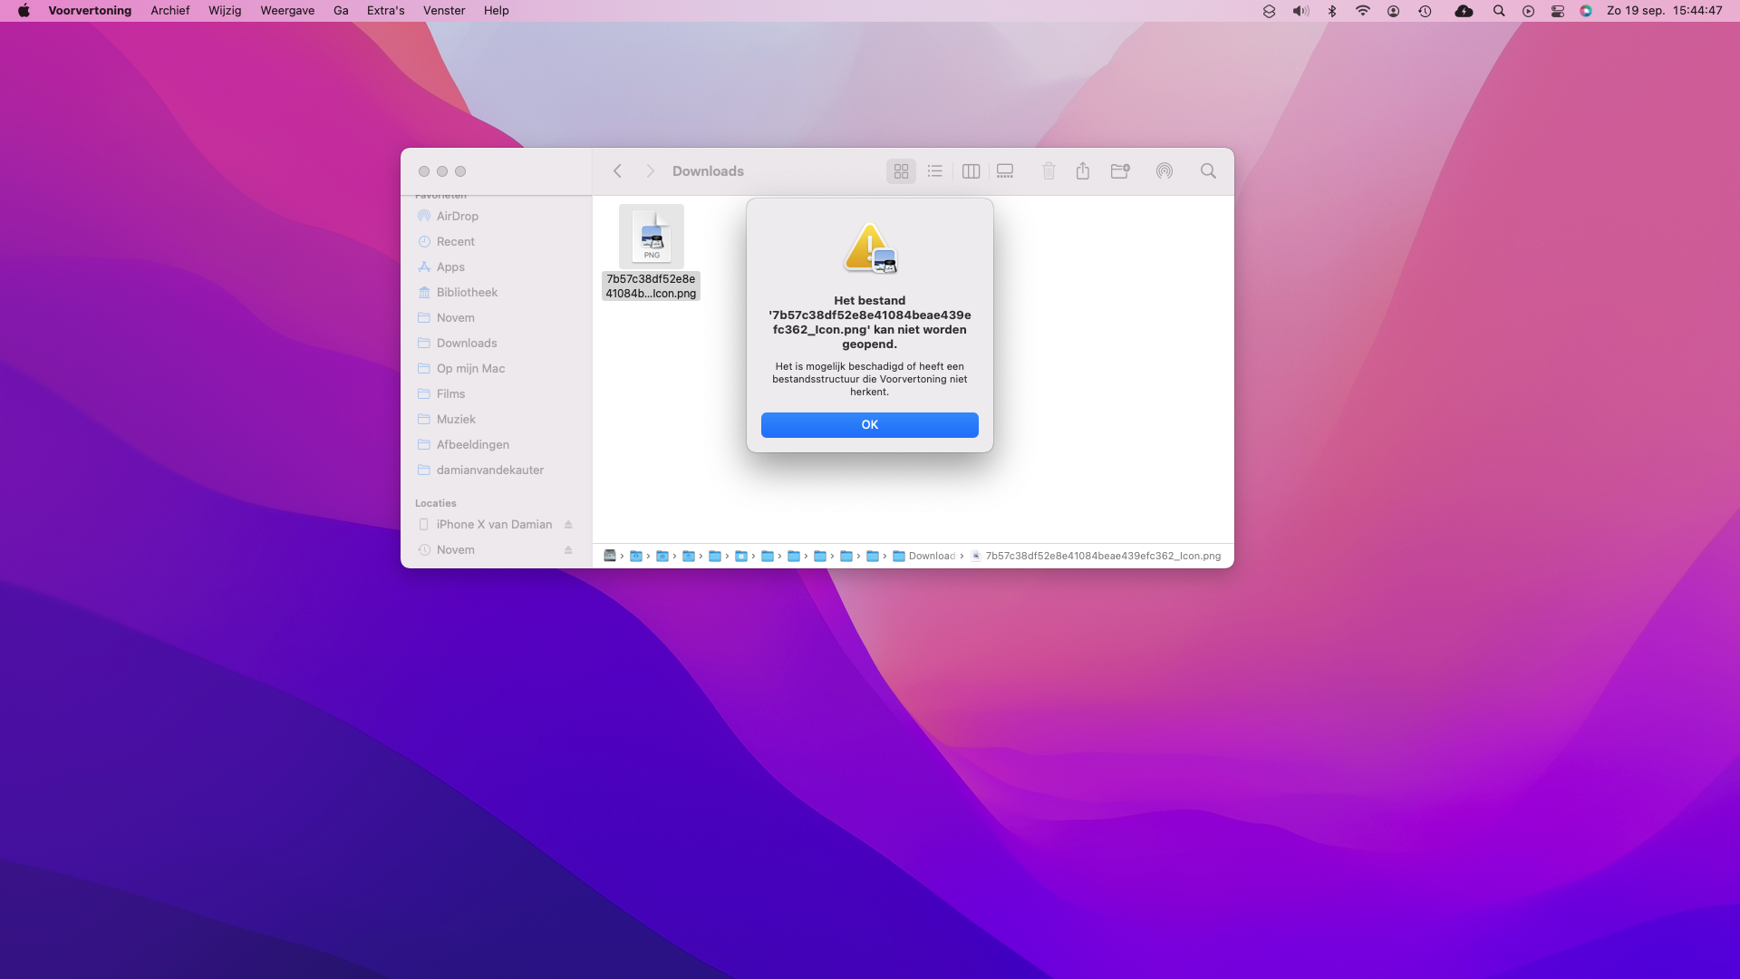Activate Siri from the menu bar

pos(1586,11)
